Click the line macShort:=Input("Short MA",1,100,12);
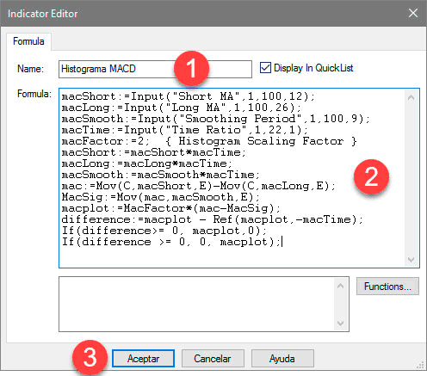The width and height of the screenshot is (427, 376). 189,96
